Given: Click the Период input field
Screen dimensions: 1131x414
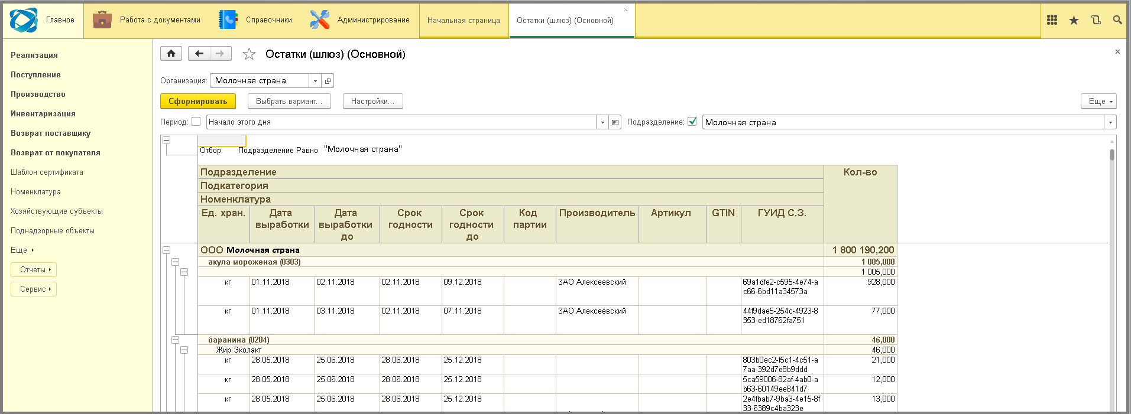Looking at the screenshot, I should click(x=401, y=122).
